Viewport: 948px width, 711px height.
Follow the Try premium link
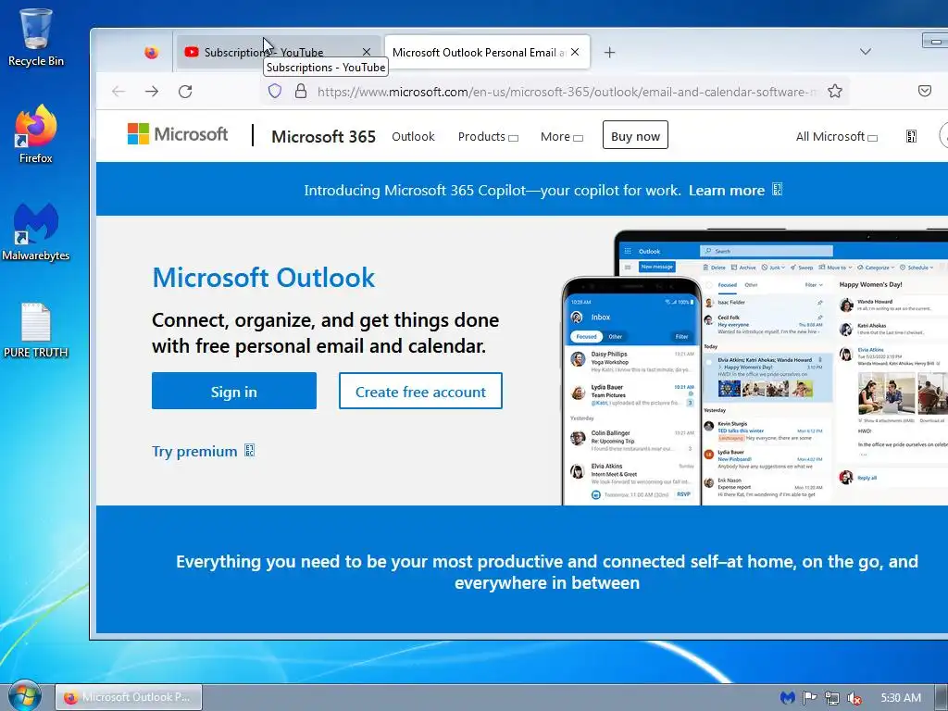203,452
